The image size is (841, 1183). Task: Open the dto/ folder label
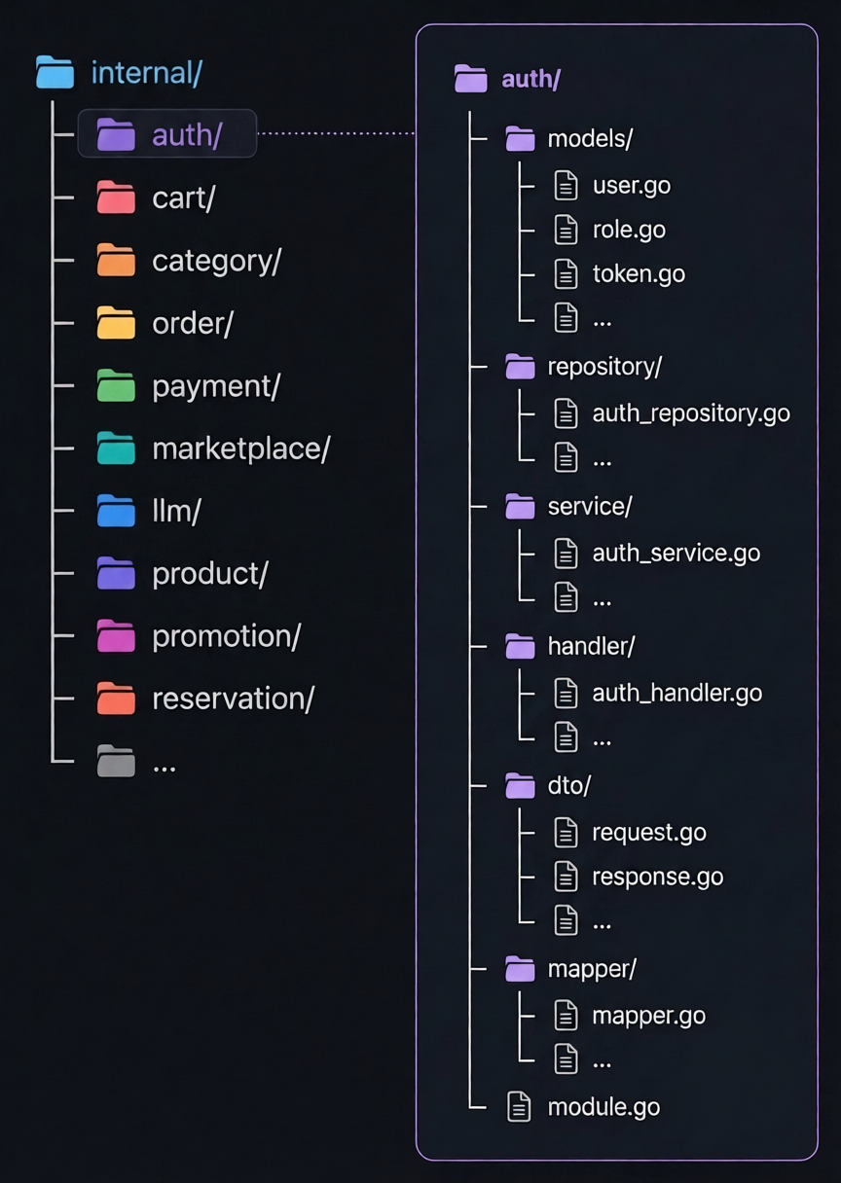coord(569,785)
